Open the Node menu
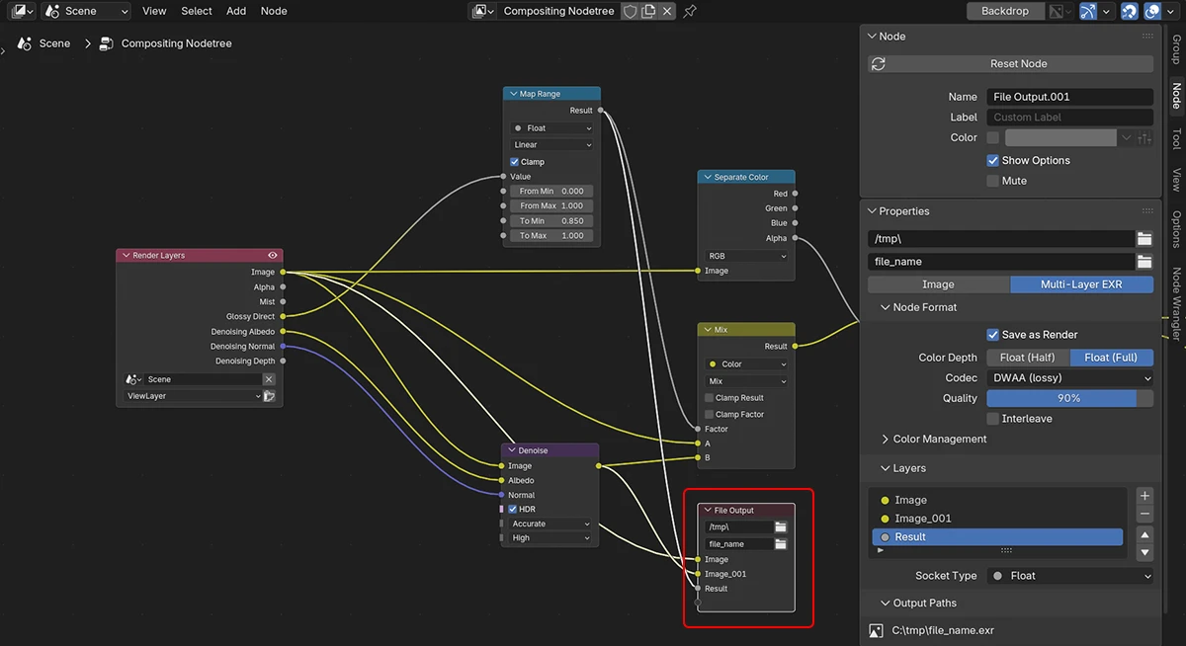This screenshot has height=646, width=1186. click(274, 11)
